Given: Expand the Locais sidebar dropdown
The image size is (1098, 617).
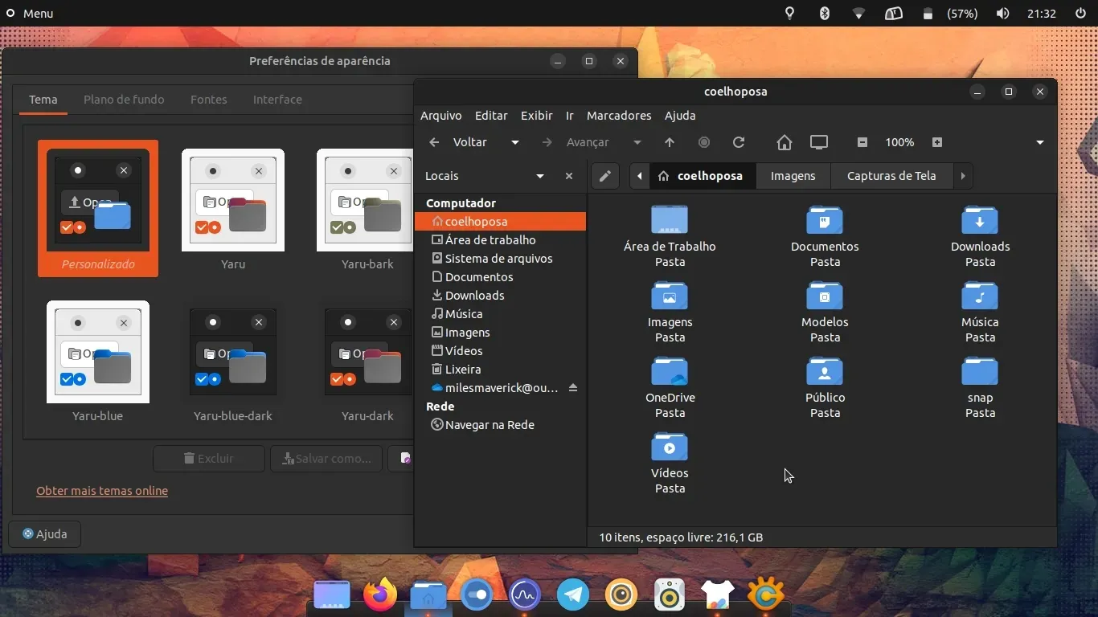Looking at the screenshot, I should click(x=540, y=176).
